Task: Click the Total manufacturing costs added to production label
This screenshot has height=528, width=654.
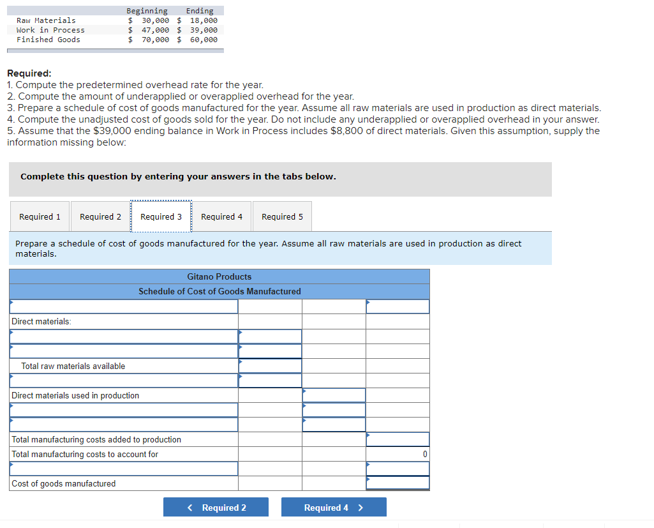Action: (96, 439)
